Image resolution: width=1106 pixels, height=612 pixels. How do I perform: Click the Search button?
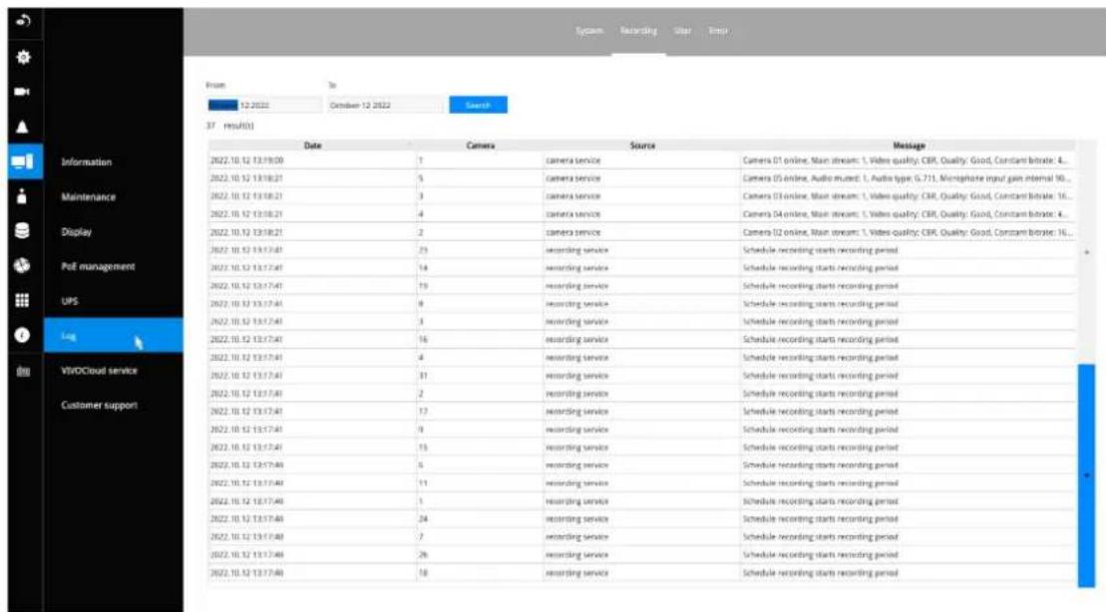pyautogui.click(x=479, y=105)
